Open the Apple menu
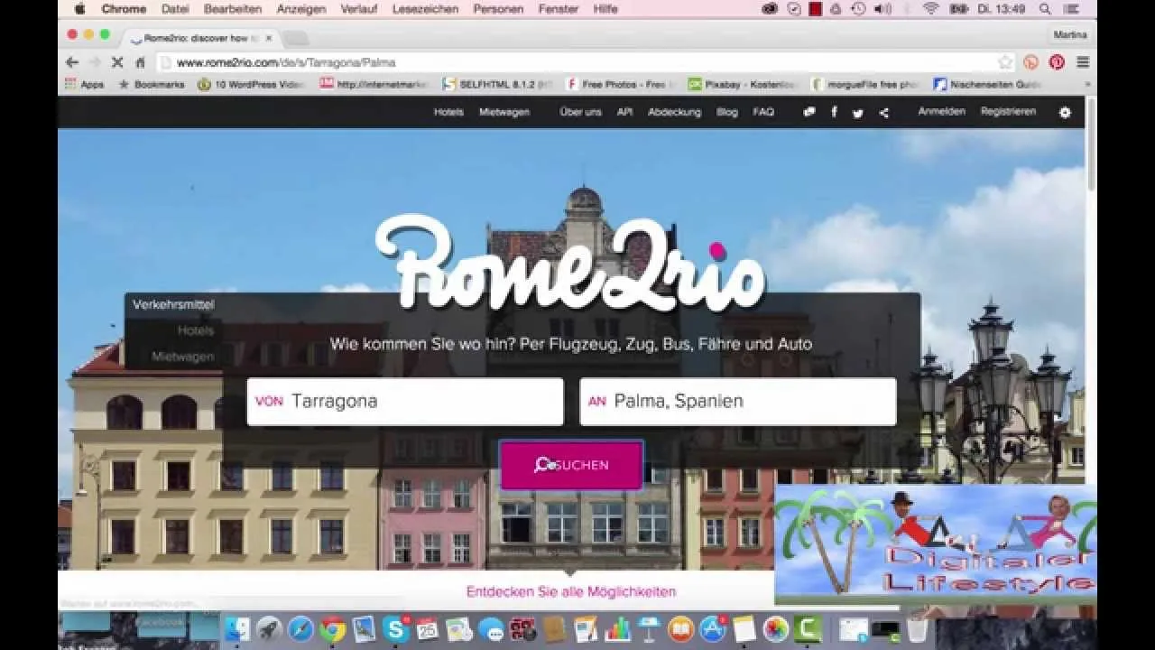This screenshot has width=1155, height=650. (x=79, y=9)
